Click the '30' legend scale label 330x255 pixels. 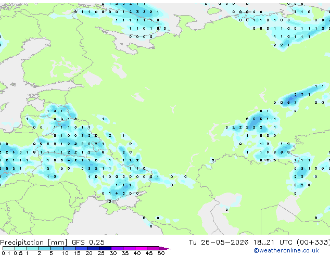tap(113, 253)
